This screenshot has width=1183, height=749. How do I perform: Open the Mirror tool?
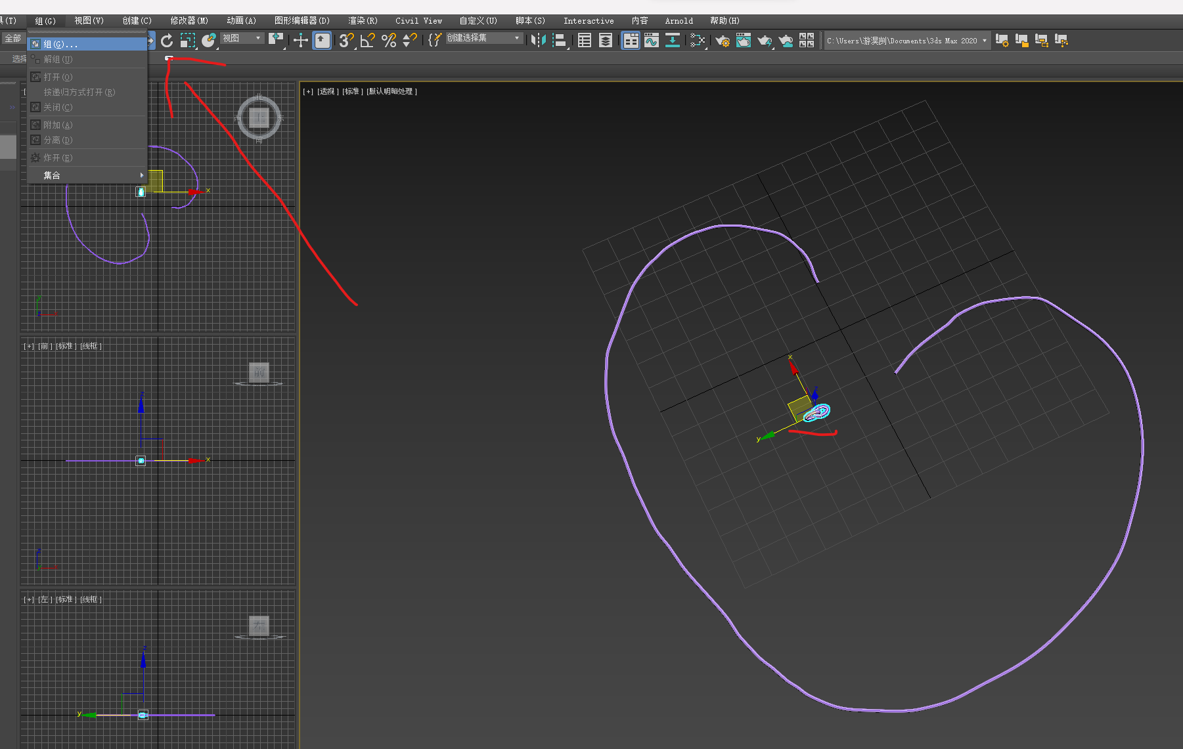[x=539, y=41]
